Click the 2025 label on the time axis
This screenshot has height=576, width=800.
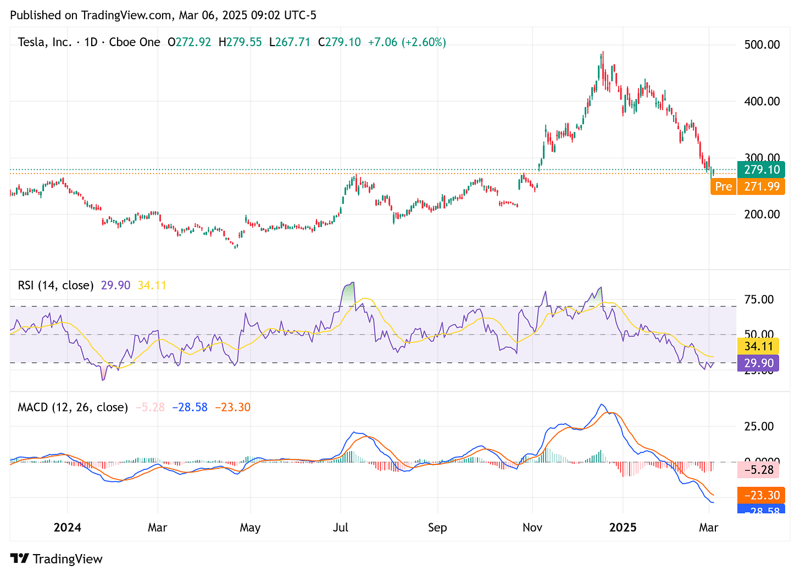tap(623, 527)
